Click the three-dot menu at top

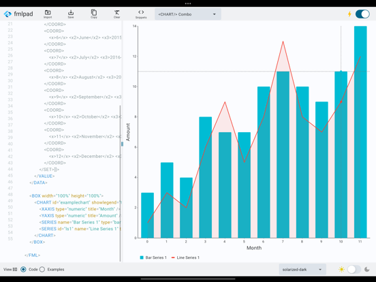188,3
